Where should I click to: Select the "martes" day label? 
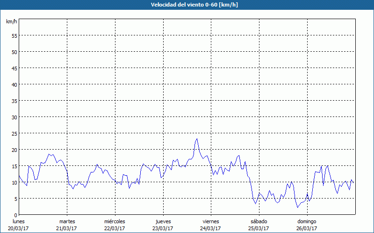click(67, 221)
